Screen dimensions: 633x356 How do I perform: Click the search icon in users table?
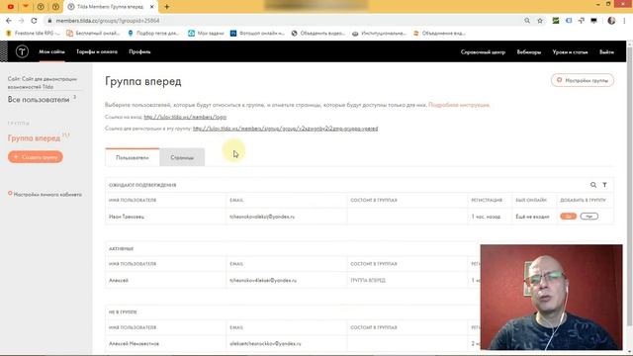(593, 185)
